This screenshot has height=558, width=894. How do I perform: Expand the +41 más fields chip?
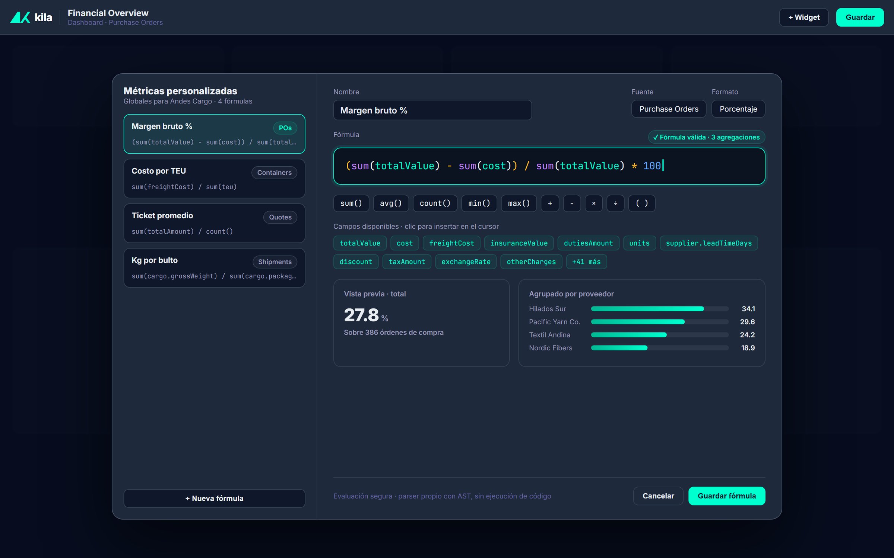click(586, 262)
